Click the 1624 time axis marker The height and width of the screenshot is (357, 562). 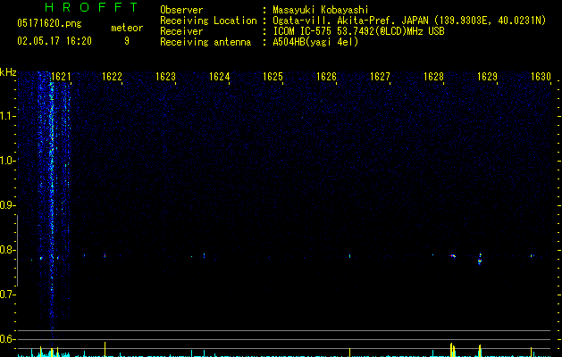coord(220,77)
